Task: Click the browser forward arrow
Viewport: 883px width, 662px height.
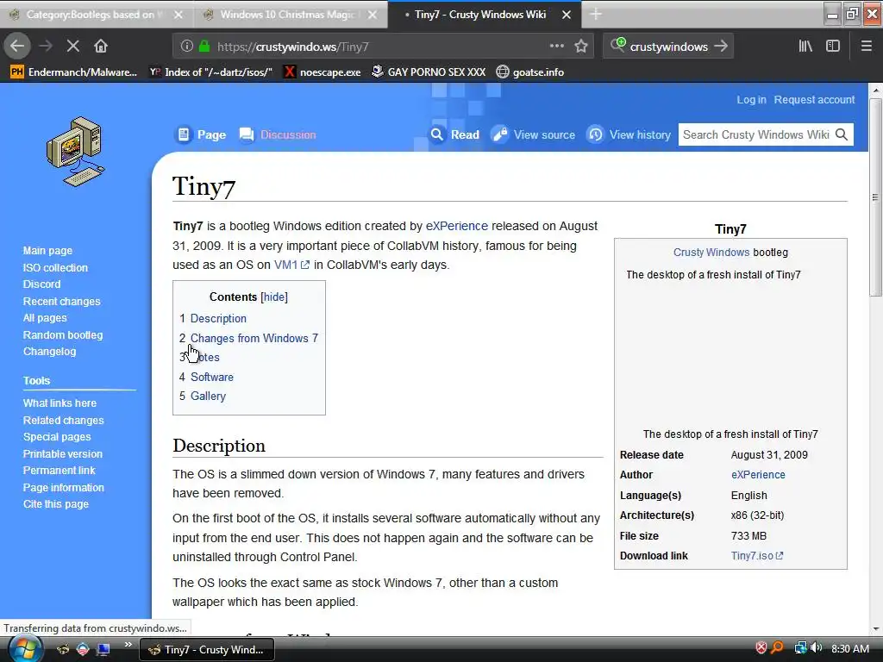Action: tap(46, 47)
